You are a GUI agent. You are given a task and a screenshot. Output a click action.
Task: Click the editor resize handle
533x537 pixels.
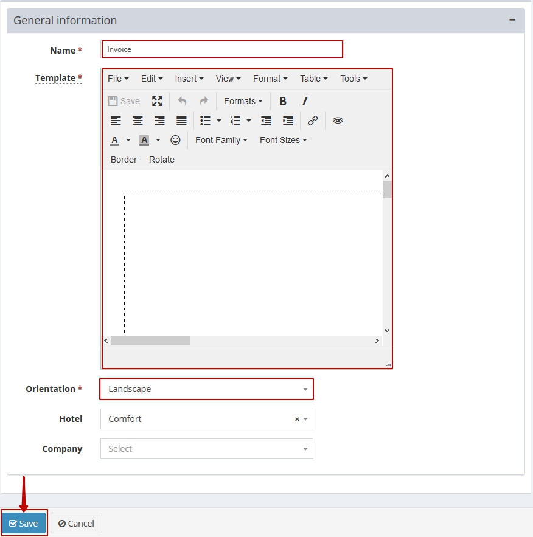pos(388,364)
